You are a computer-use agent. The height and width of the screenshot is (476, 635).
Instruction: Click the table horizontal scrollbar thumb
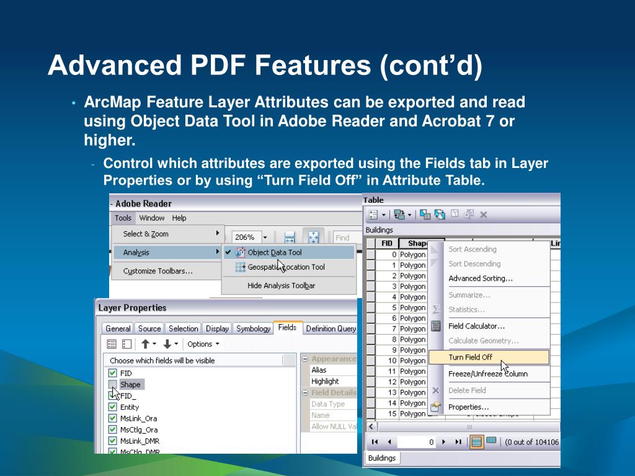pos(469,427)
